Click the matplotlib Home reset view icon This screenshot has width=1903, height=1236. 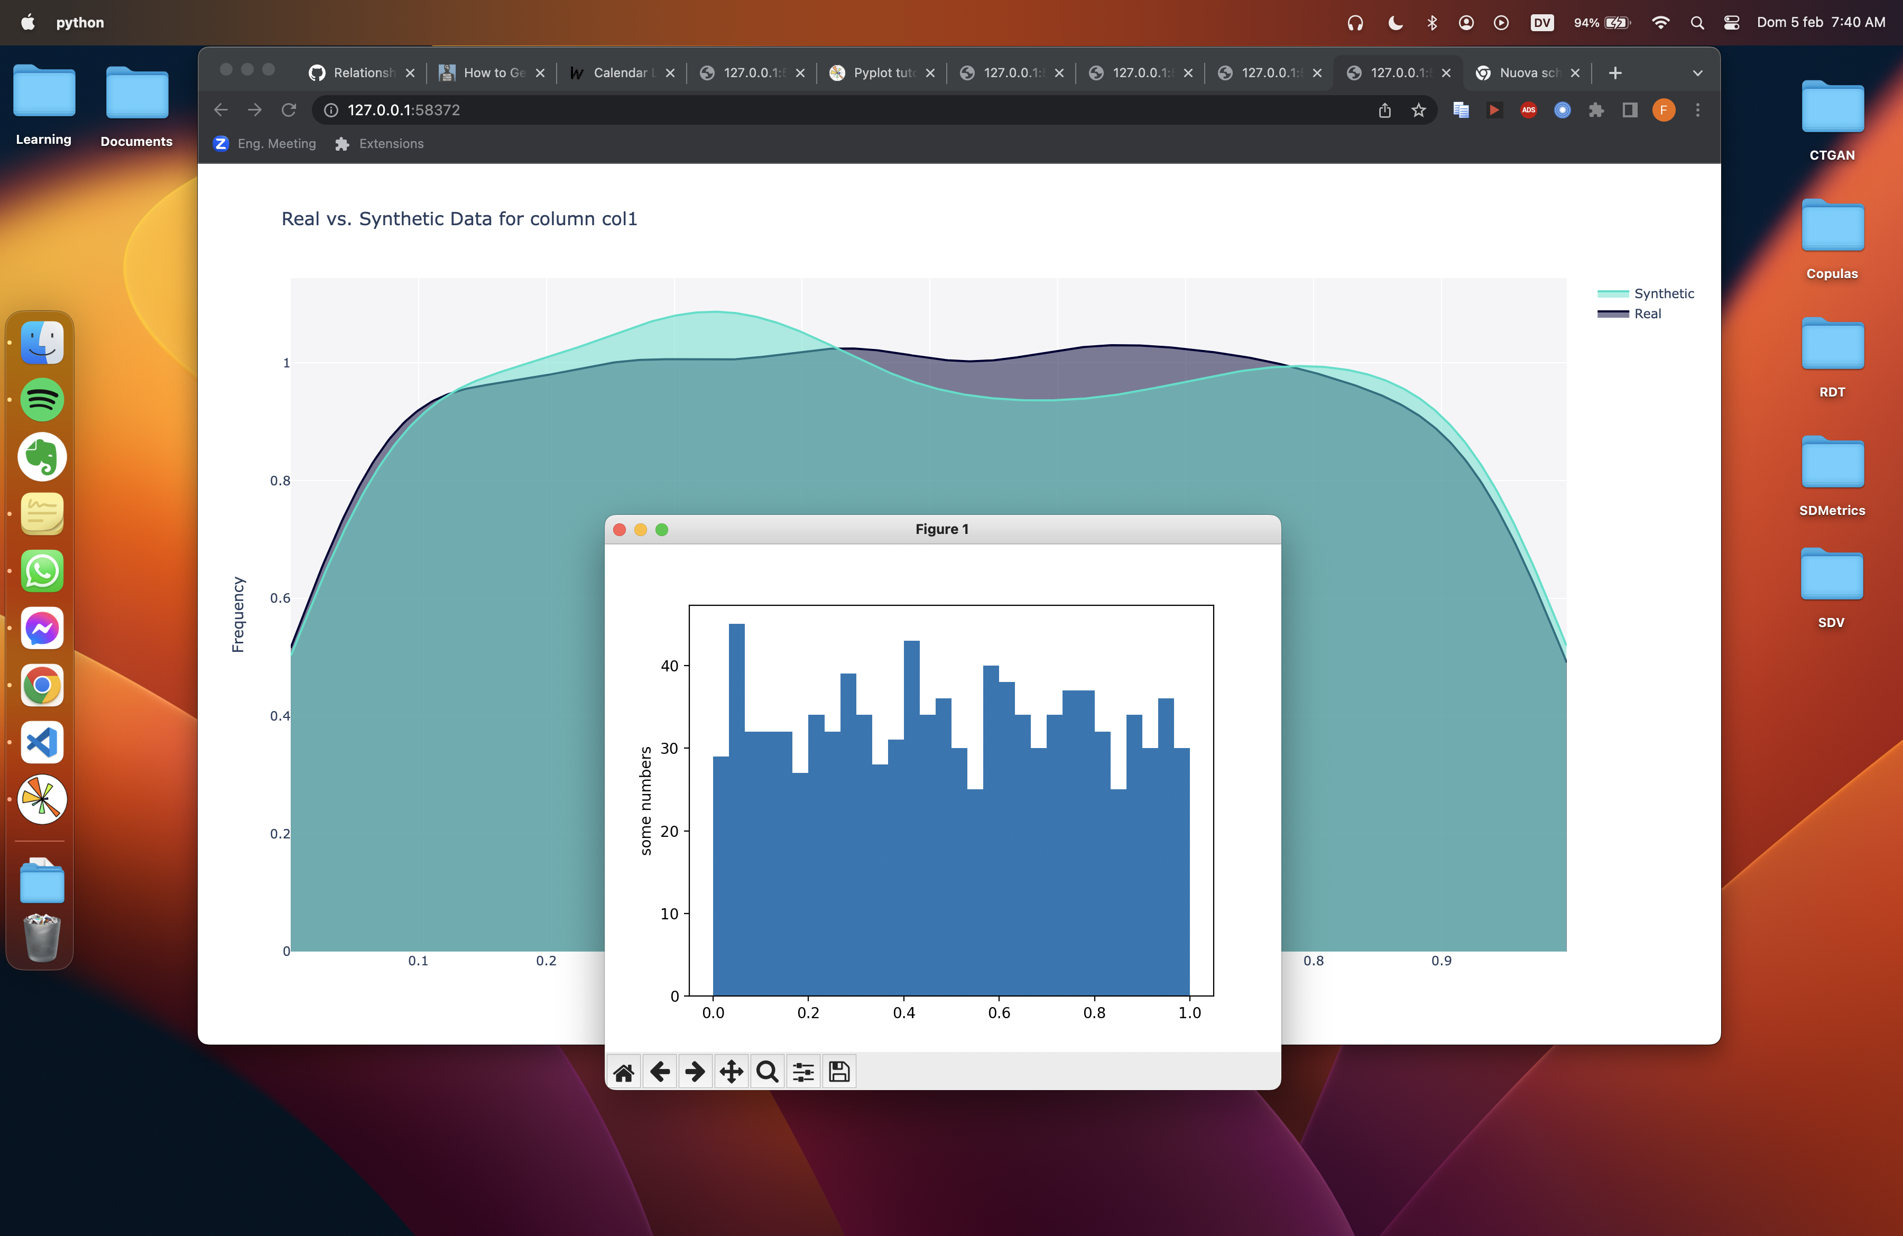(624, 1071)
